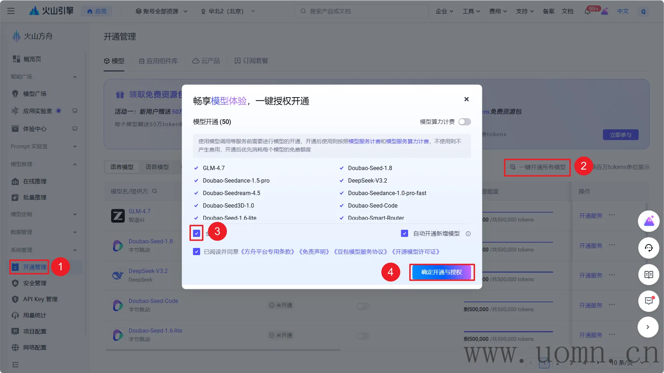Viewport: 664px width, 373px height.
Task: Uncheck the select-all models checkbox
Action: 197,233
